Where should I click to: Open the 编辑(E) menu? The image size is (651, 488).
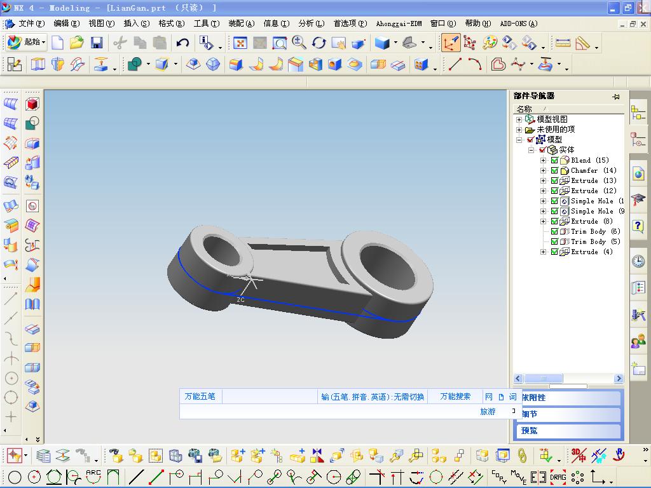point(66,24)
